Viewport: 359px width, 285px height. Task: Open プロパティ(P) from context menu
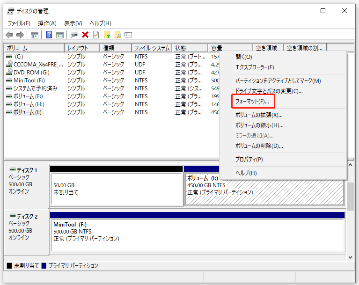[283, 159]
